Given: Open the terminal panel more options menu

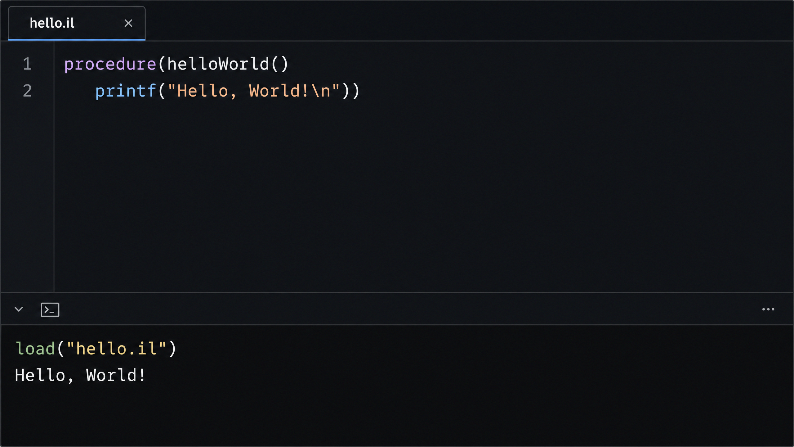Looking at the screenshot, I should click(768, 309).
